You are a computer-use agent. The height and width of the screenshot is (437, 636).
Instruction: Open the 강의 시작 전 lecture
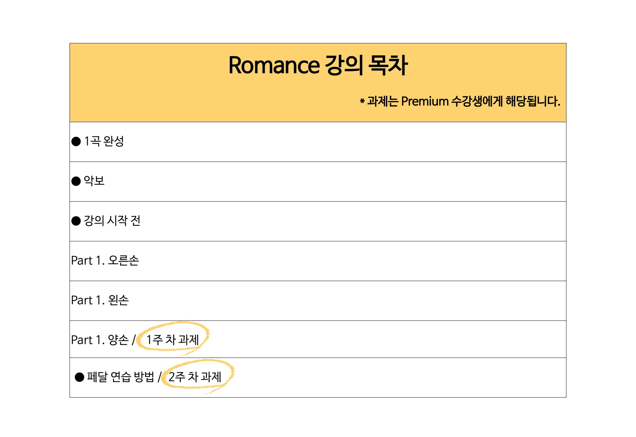coord(318,221)
